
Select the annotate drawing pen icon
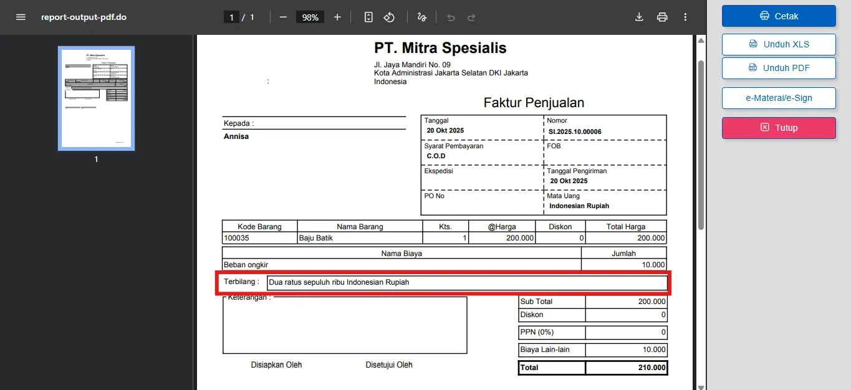point(421,17)
